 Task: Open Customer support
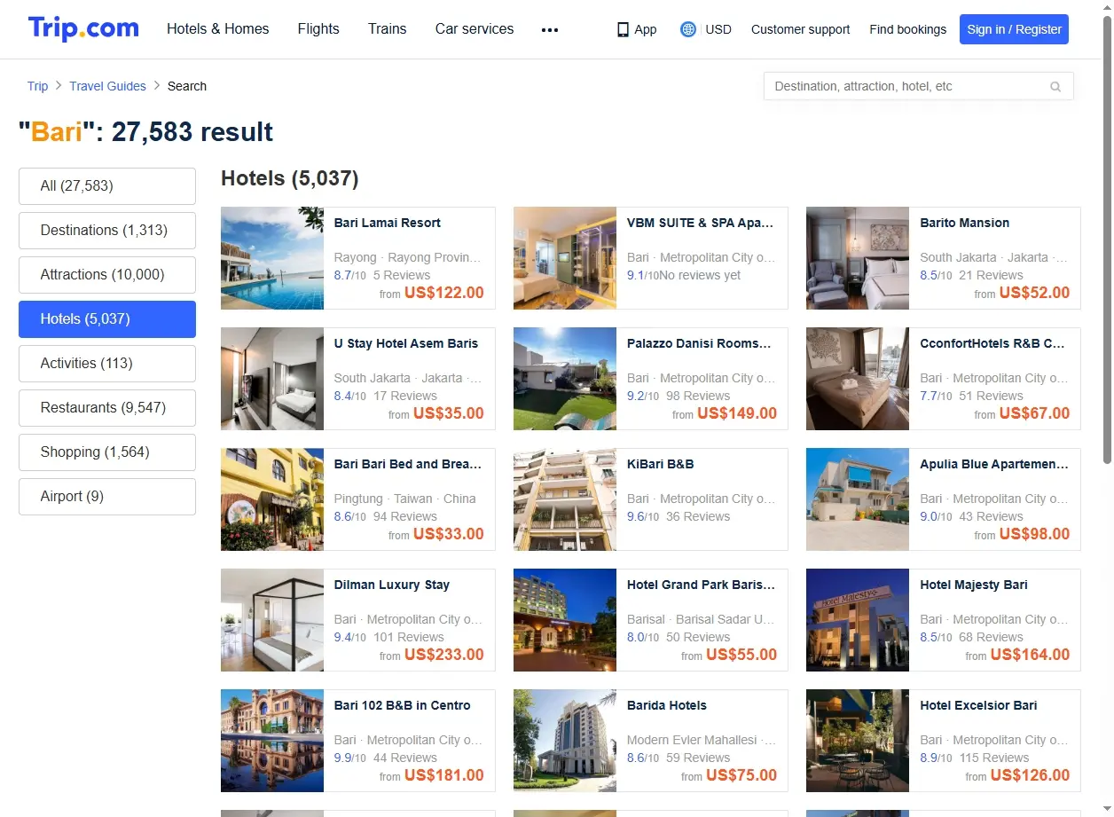coord(800,29)
